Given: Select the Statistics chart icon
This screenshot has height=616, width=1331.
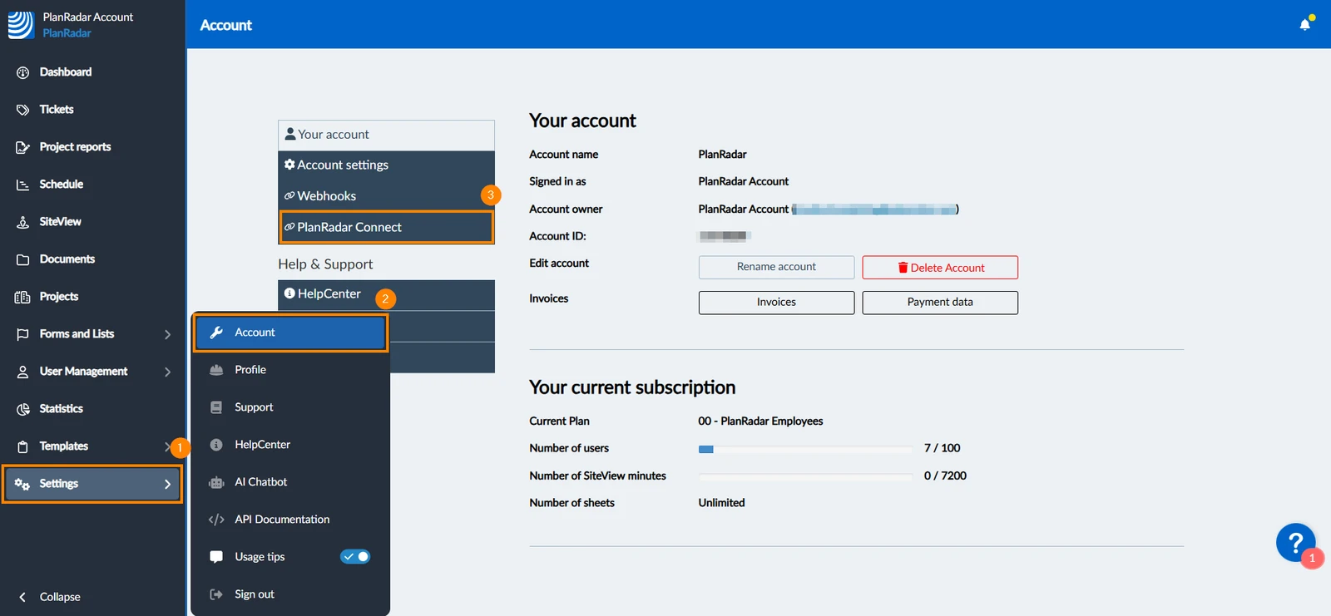Looking at the screenshot, I should pos(22,409).
